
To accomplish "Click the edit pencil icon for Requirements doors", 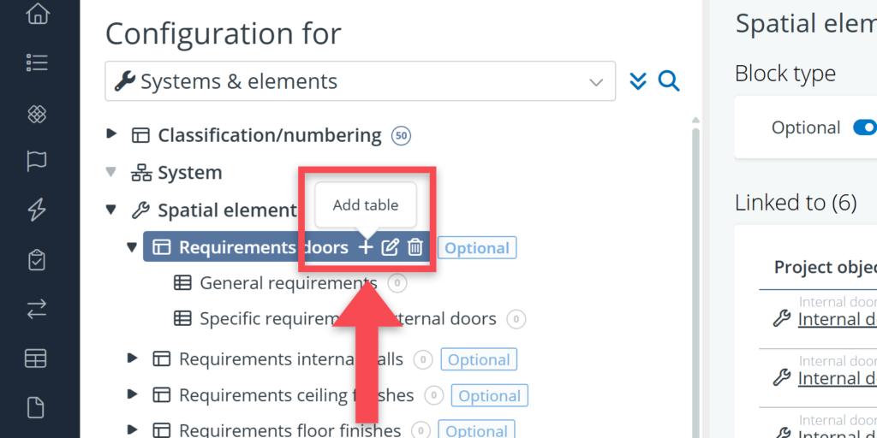I will coord(391,248).
